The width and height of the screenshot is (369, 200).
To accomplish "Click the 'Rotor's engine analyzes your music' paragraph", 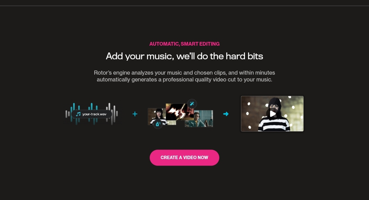I will pyautogui.click(x=184, y=76).
